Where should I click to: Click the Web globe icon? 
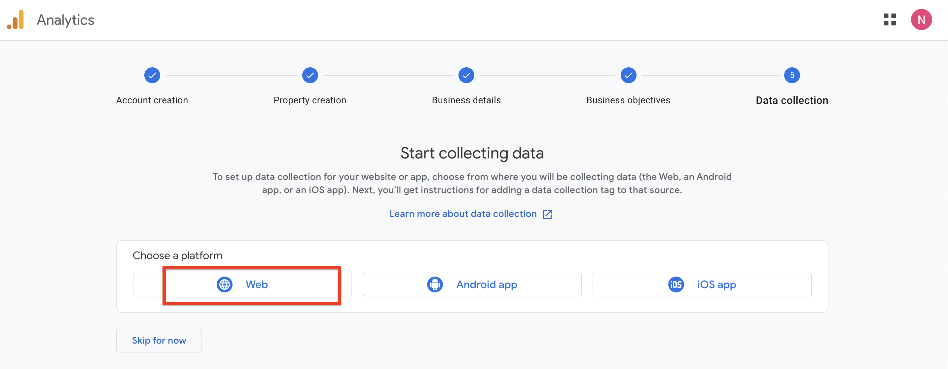point(225,285)
